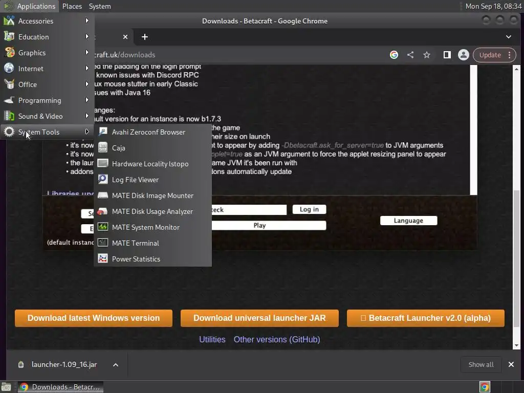The image size is (524, 393).
Task: Expand the Internet submenu arrow
Action: 87,68
